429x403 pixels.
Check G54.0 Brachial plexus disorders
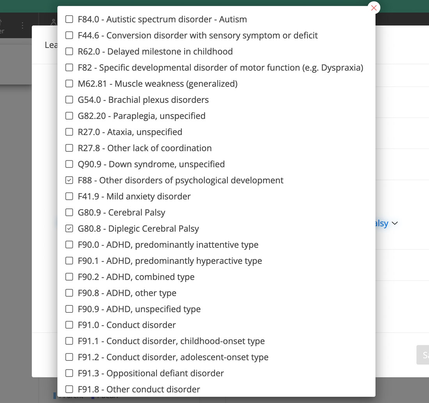[69, 99]
